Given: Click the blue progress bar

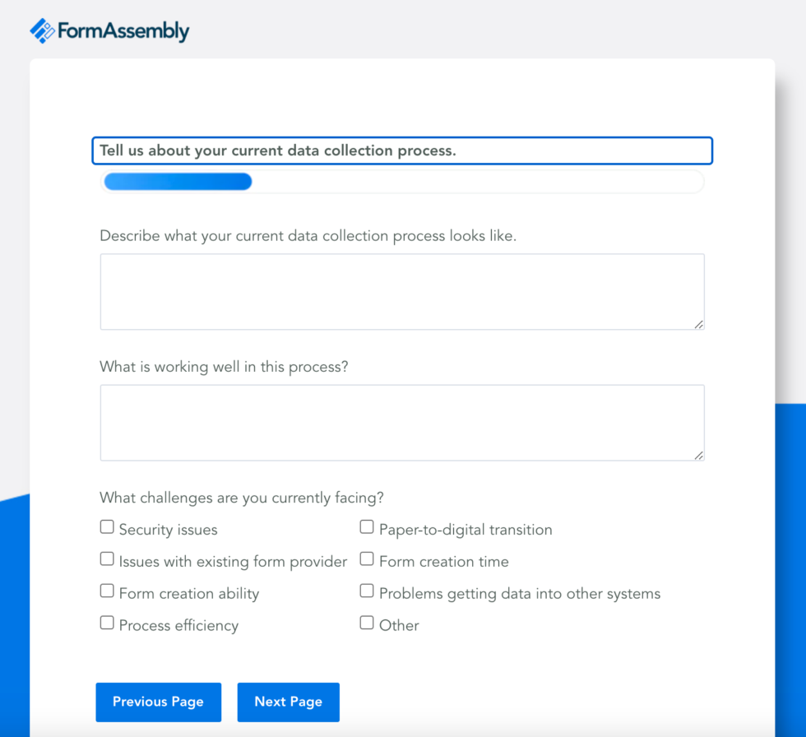Looking at the screenshot, I should tap(177, 181).
